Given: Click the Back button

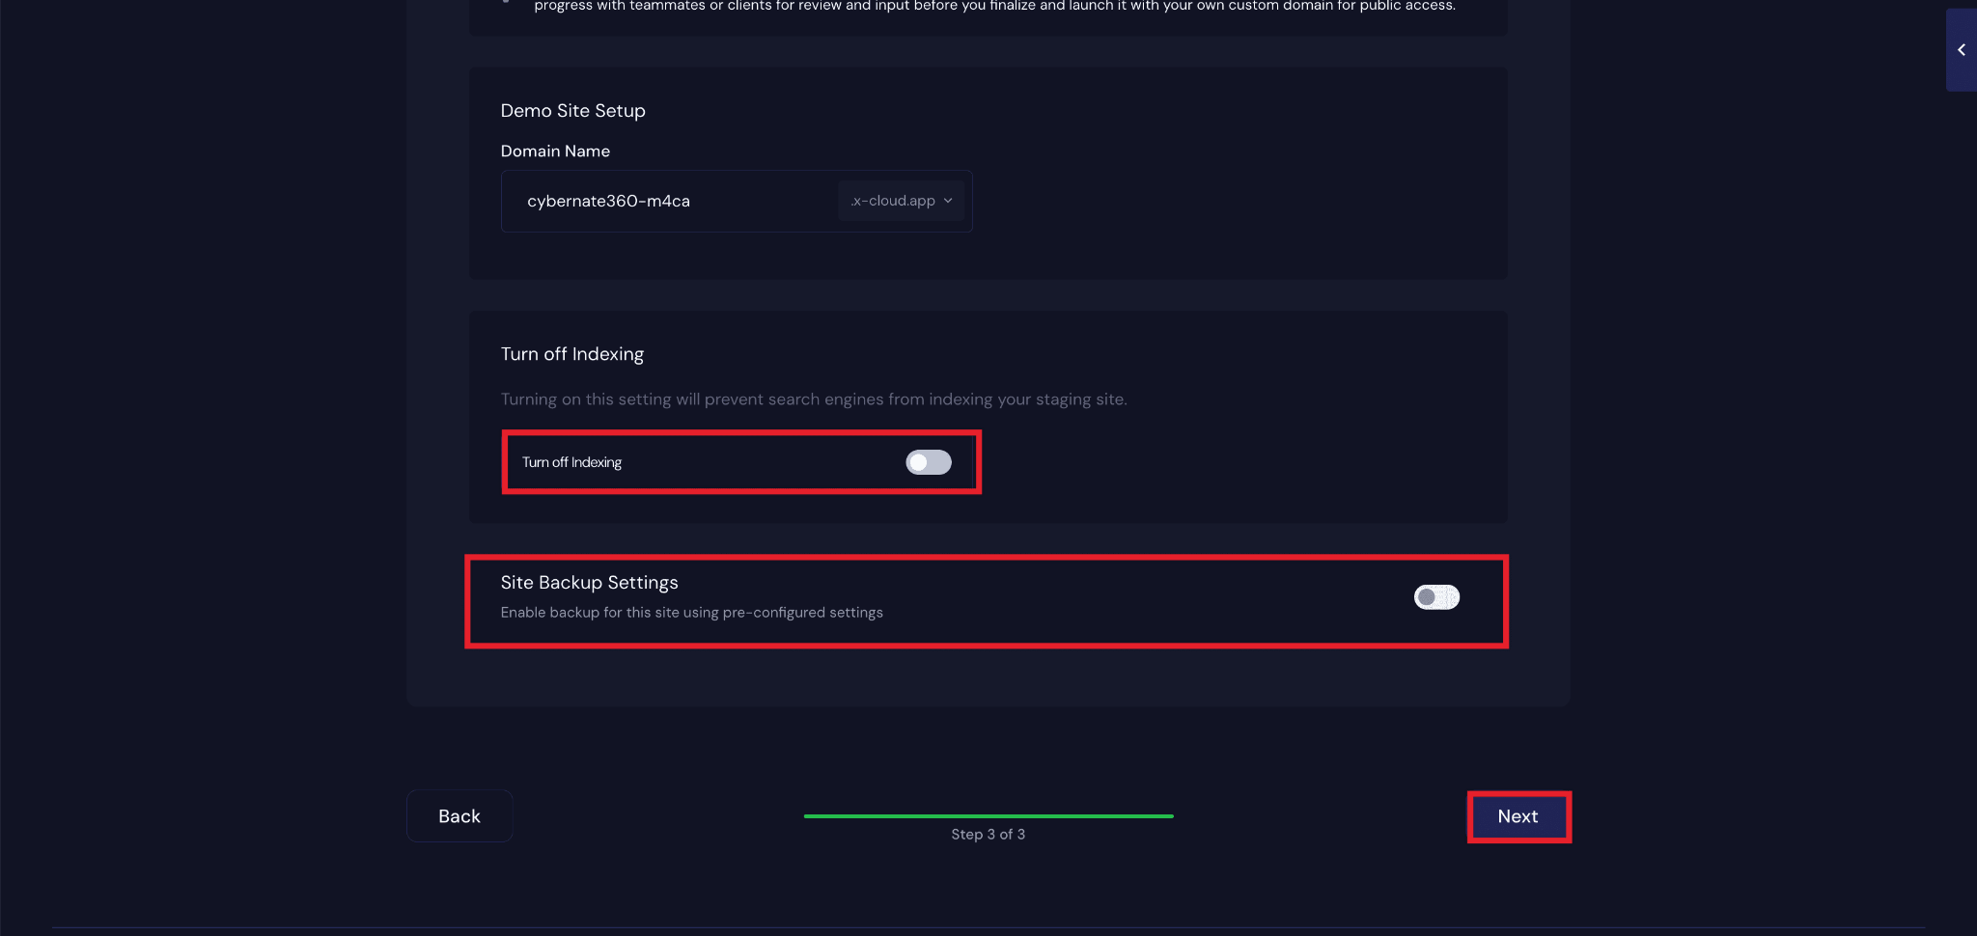Looking at the screenshot, I should tap(459, 816).
